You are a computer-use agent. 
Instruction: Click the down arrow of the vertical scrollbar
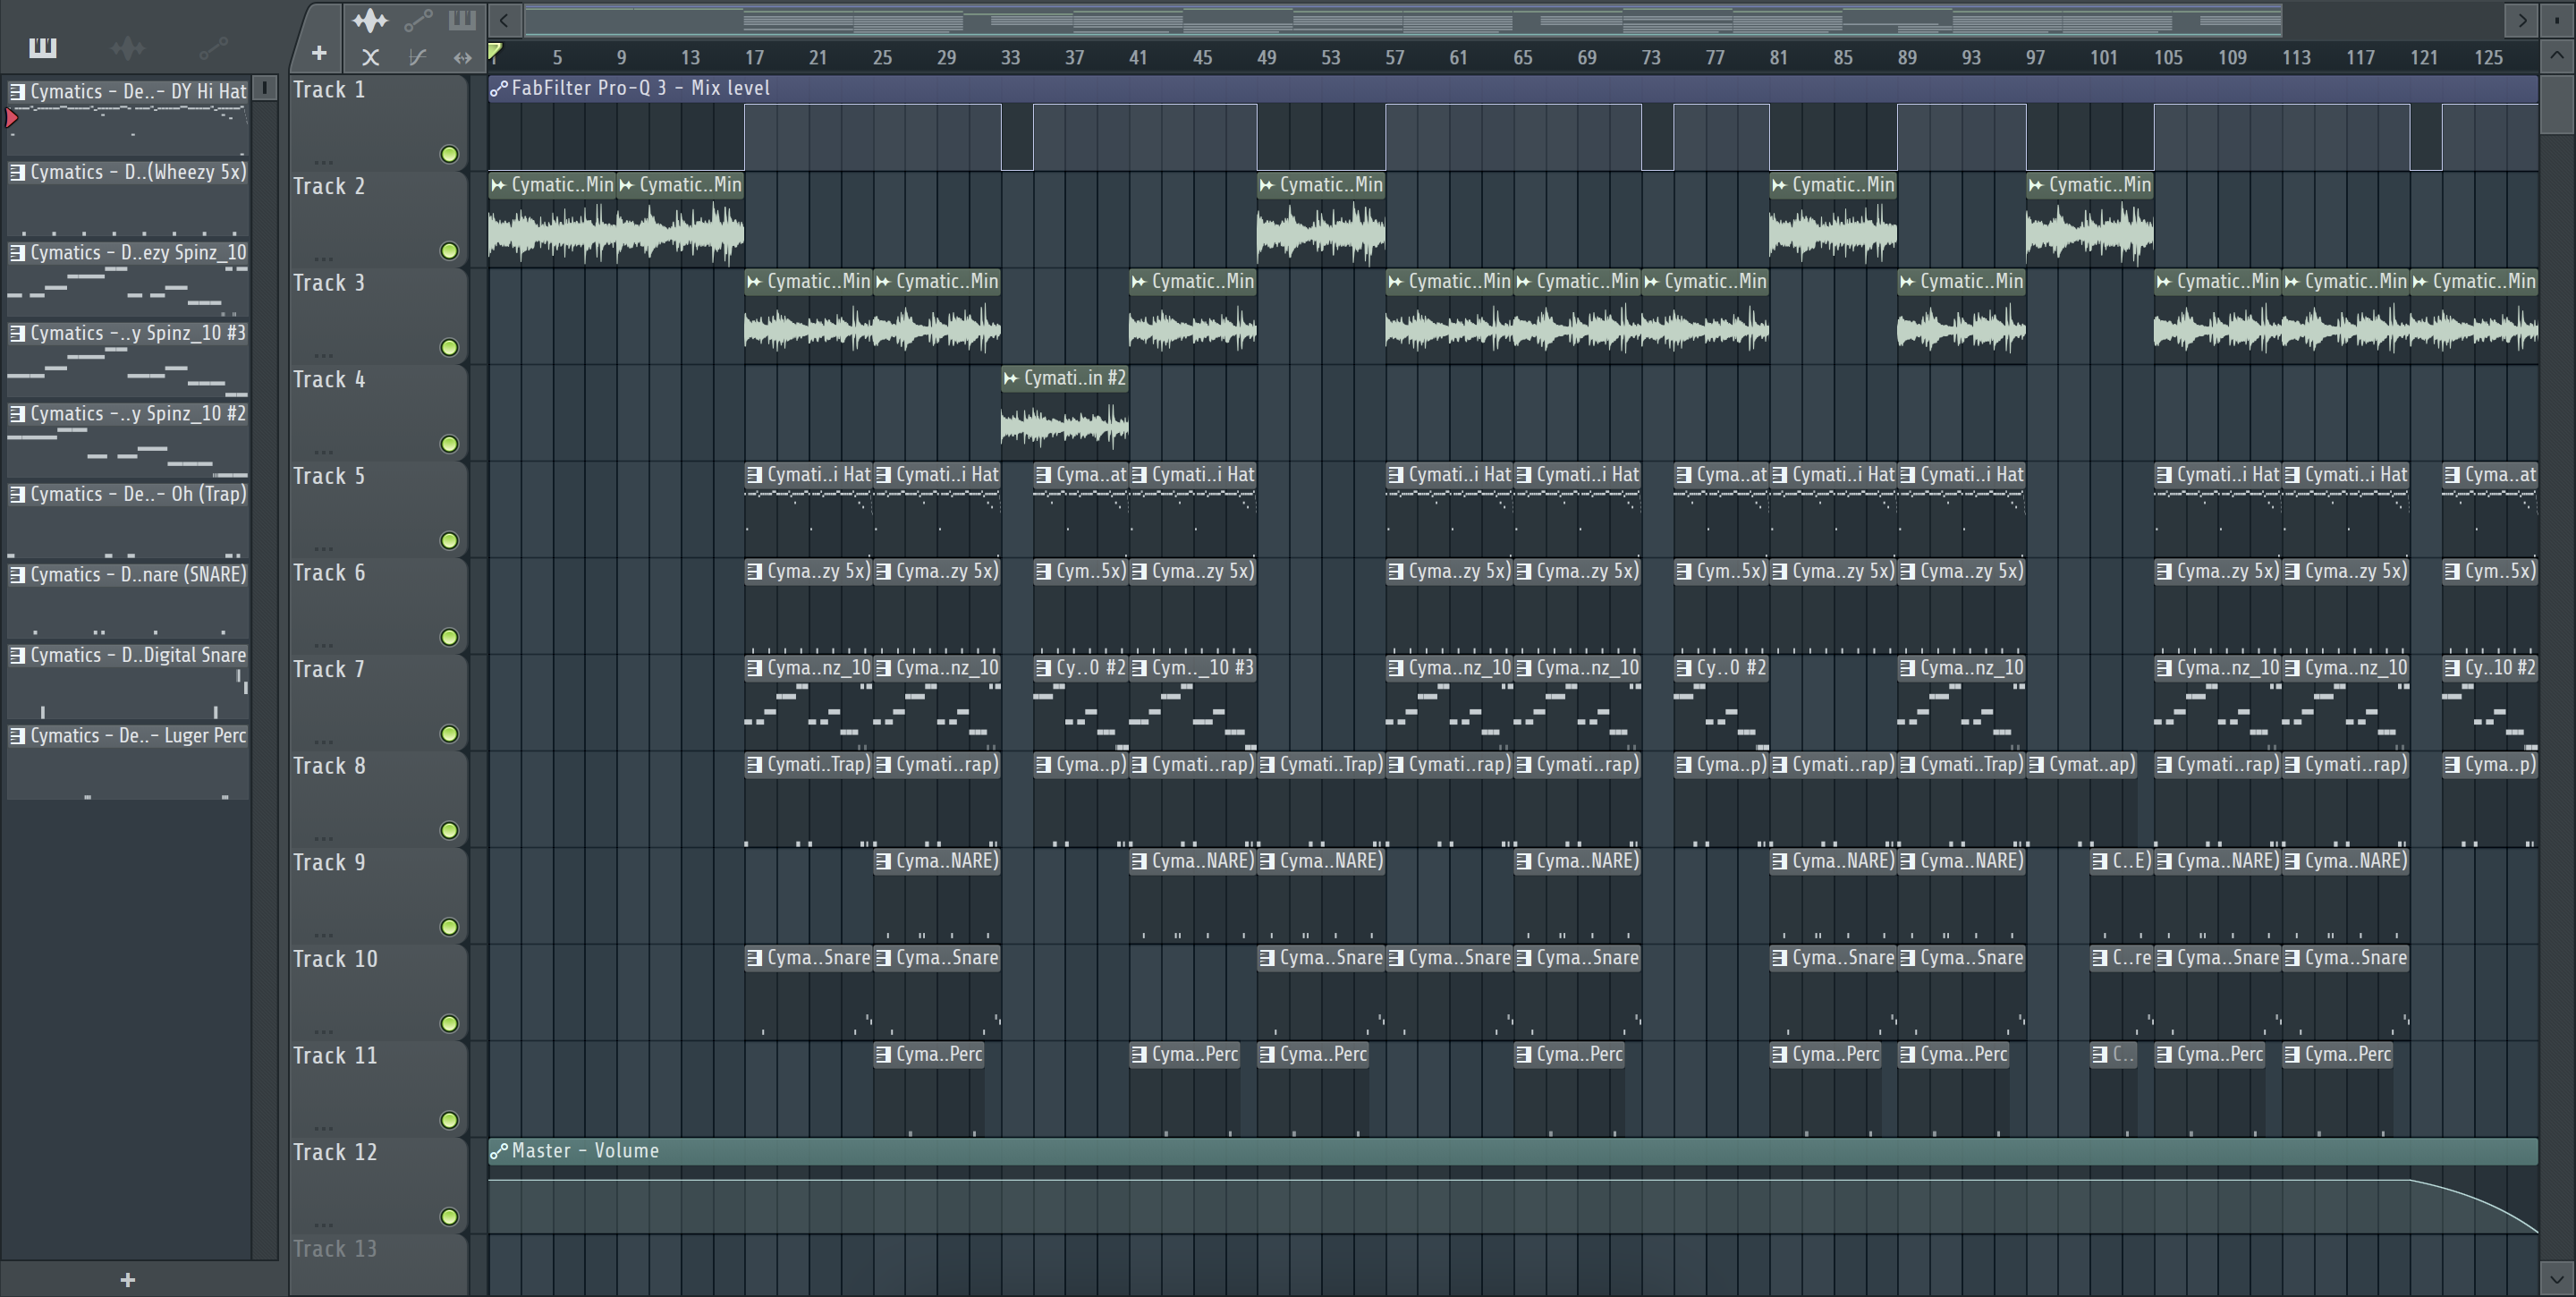(x=2557, y=1277)
